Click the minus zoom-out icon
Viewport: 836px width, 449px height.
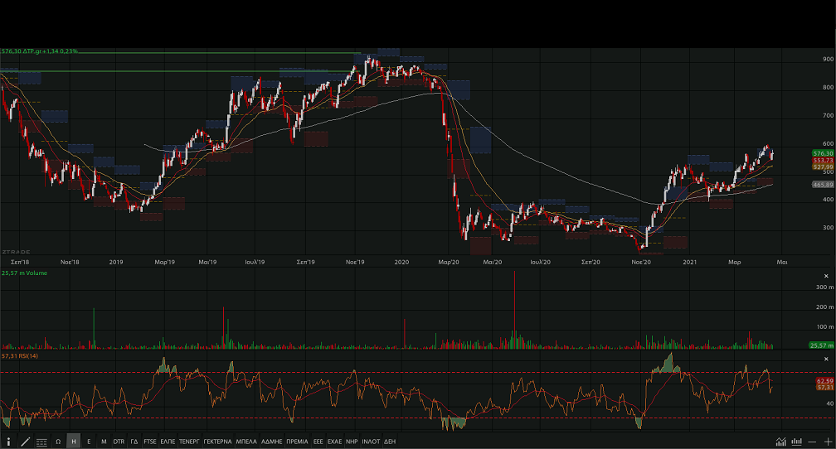tap(814, 442)
